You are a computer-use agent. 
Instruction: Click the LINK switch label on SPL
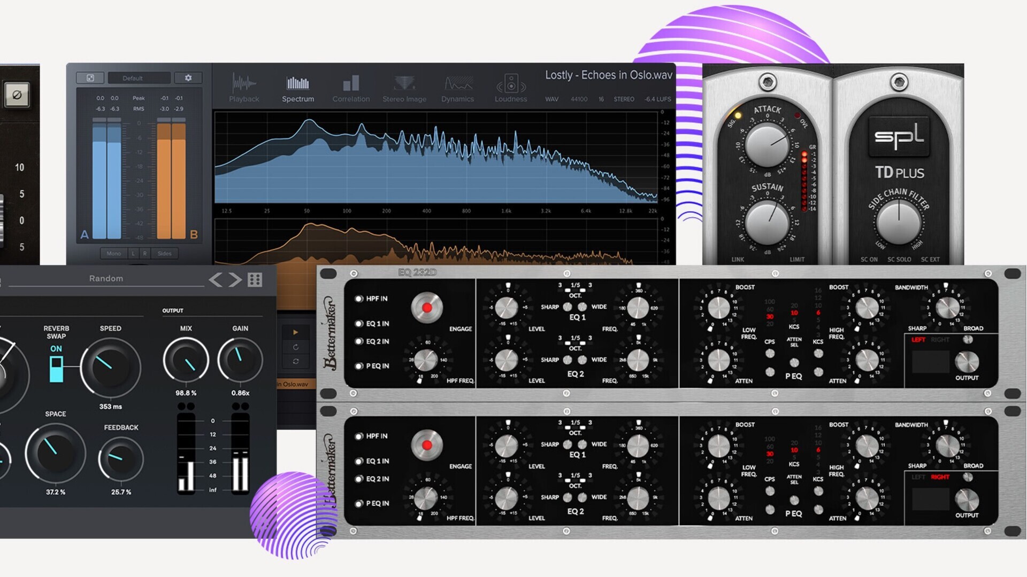coord(738,259)
